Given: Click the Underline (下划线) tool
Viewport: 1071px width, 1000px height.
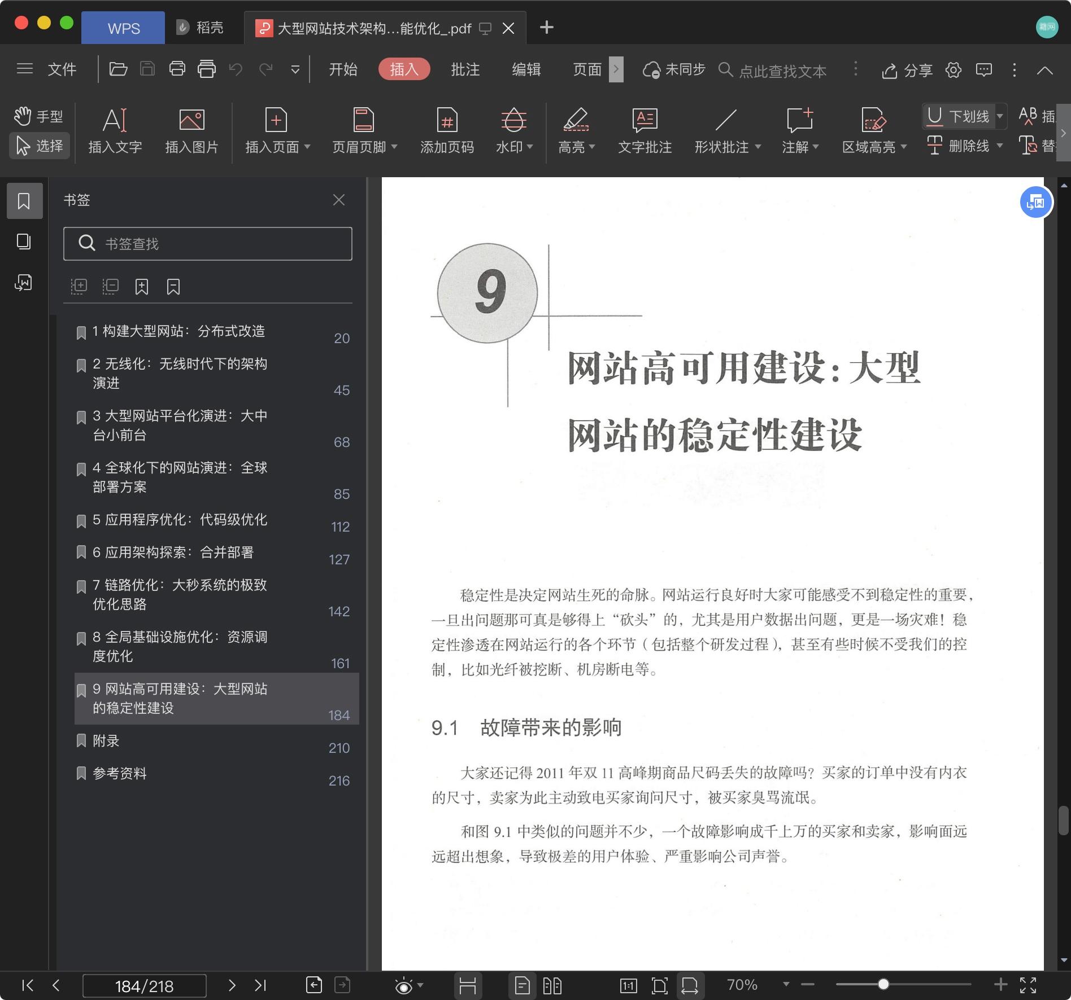Looking at the screenshot, I should [x=958, y=116].
